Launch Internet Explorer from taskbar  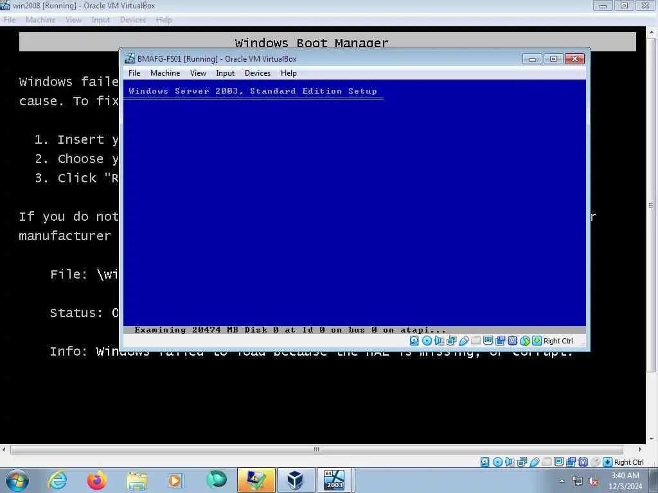click(x=57, y=480)
